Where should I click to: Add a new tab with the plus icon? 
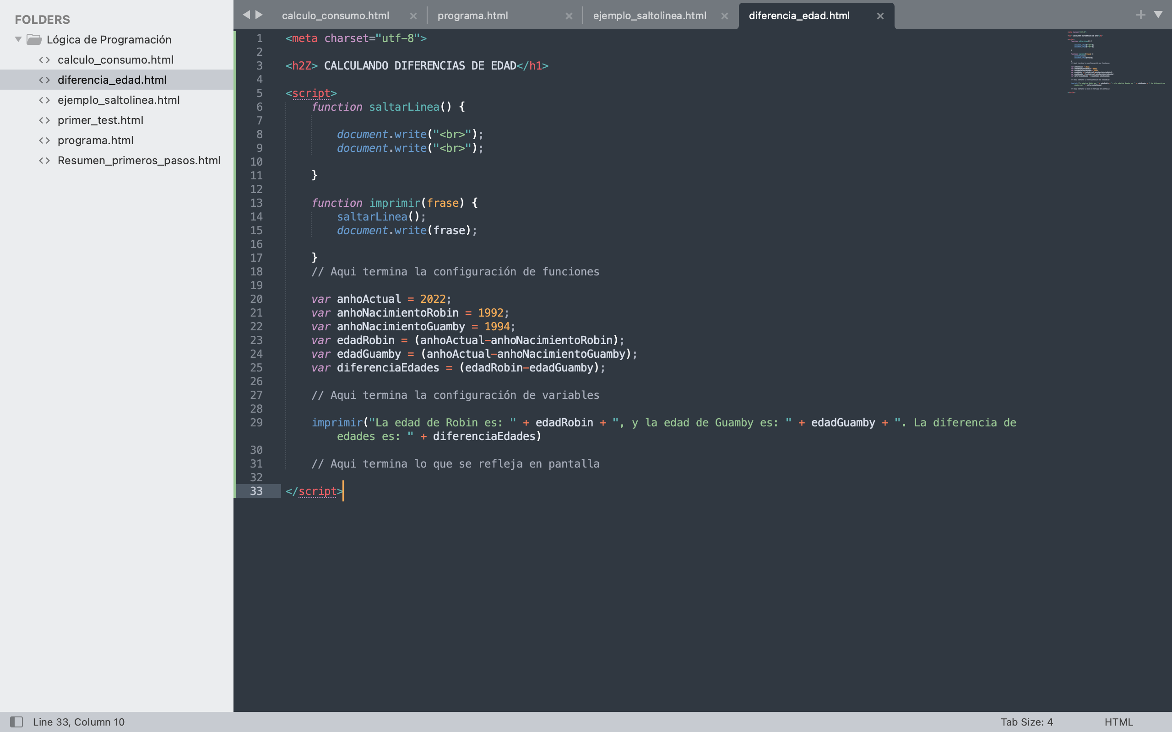point(1140,15)
